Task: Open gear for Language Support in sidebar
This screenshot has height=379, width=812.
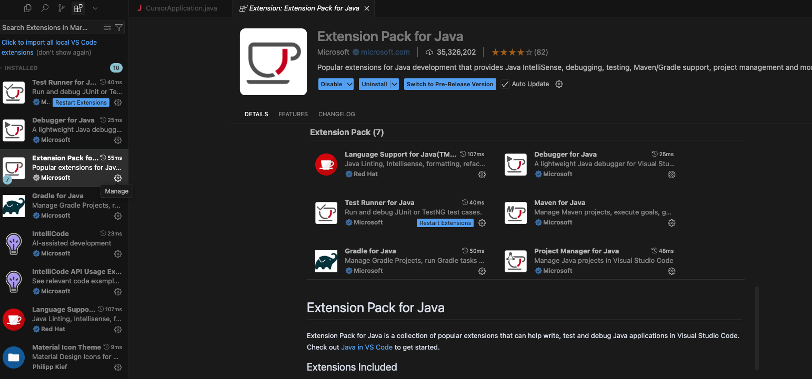Action: pos(118,330)
